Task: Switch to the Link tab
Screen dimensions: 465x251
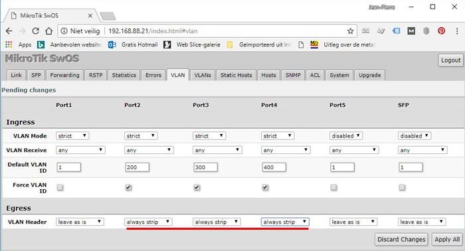Action: [x=17, y=75]
